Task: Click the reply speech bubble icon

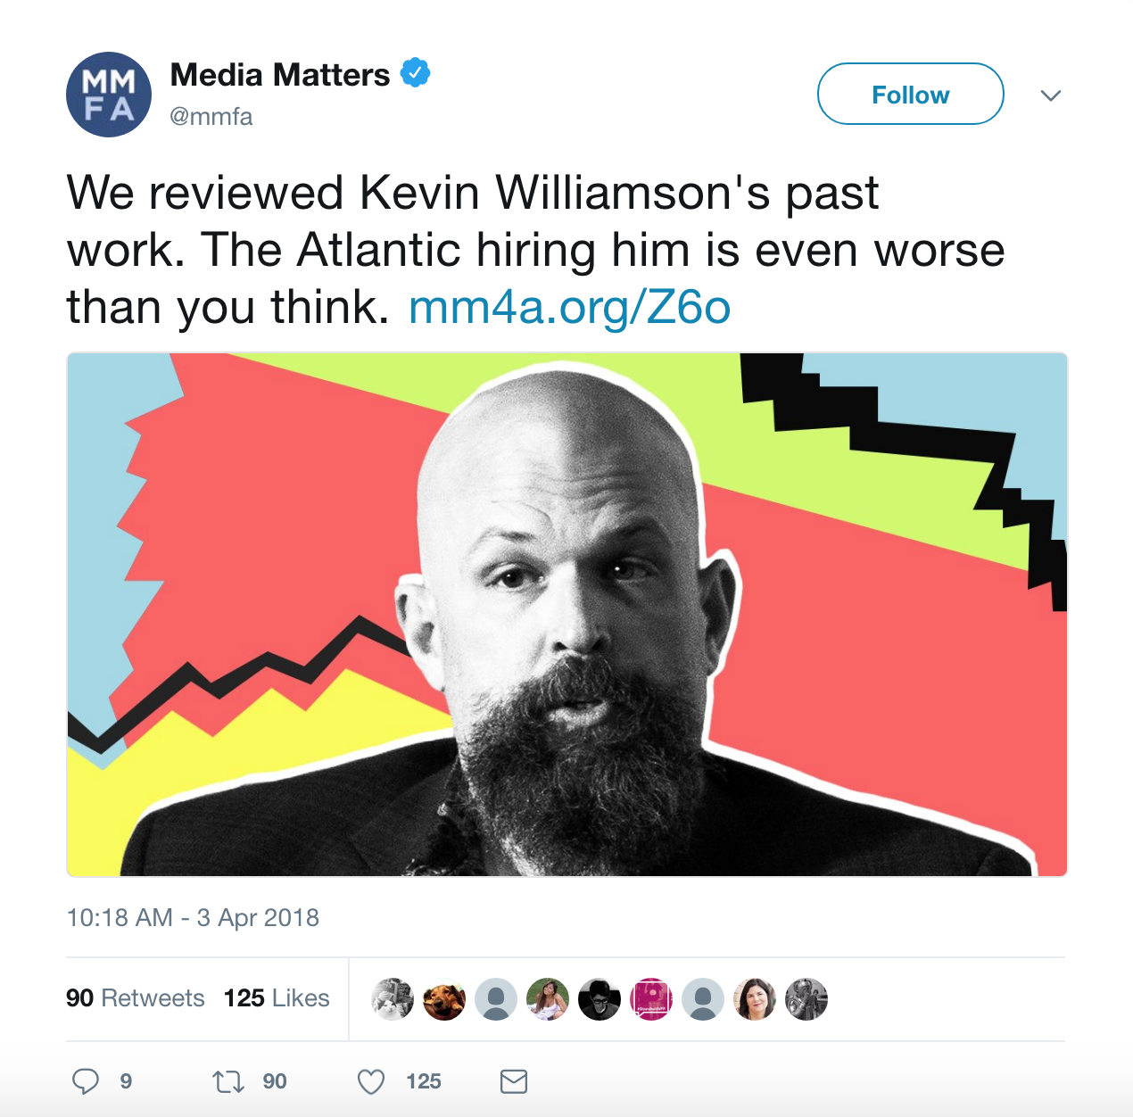Action: [x=86, y=1081]
